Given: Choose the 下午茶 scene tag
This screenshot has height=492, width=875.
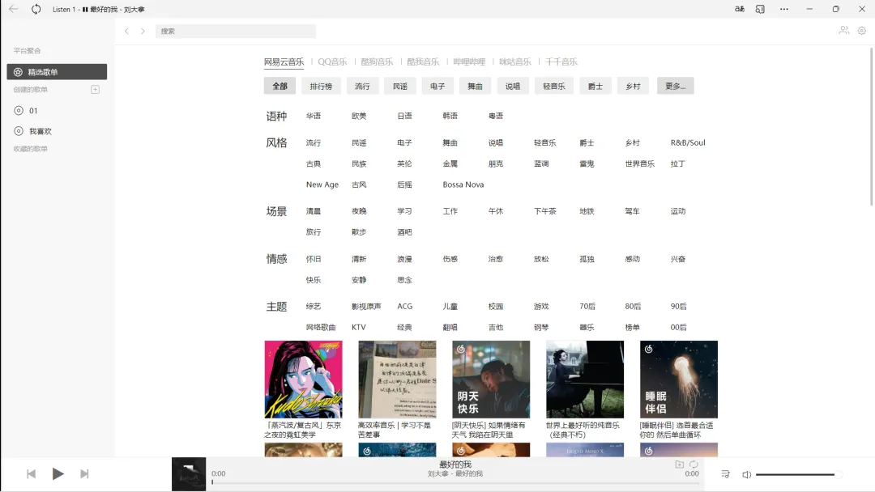Looking at the screenshot, I should (544, 211).
